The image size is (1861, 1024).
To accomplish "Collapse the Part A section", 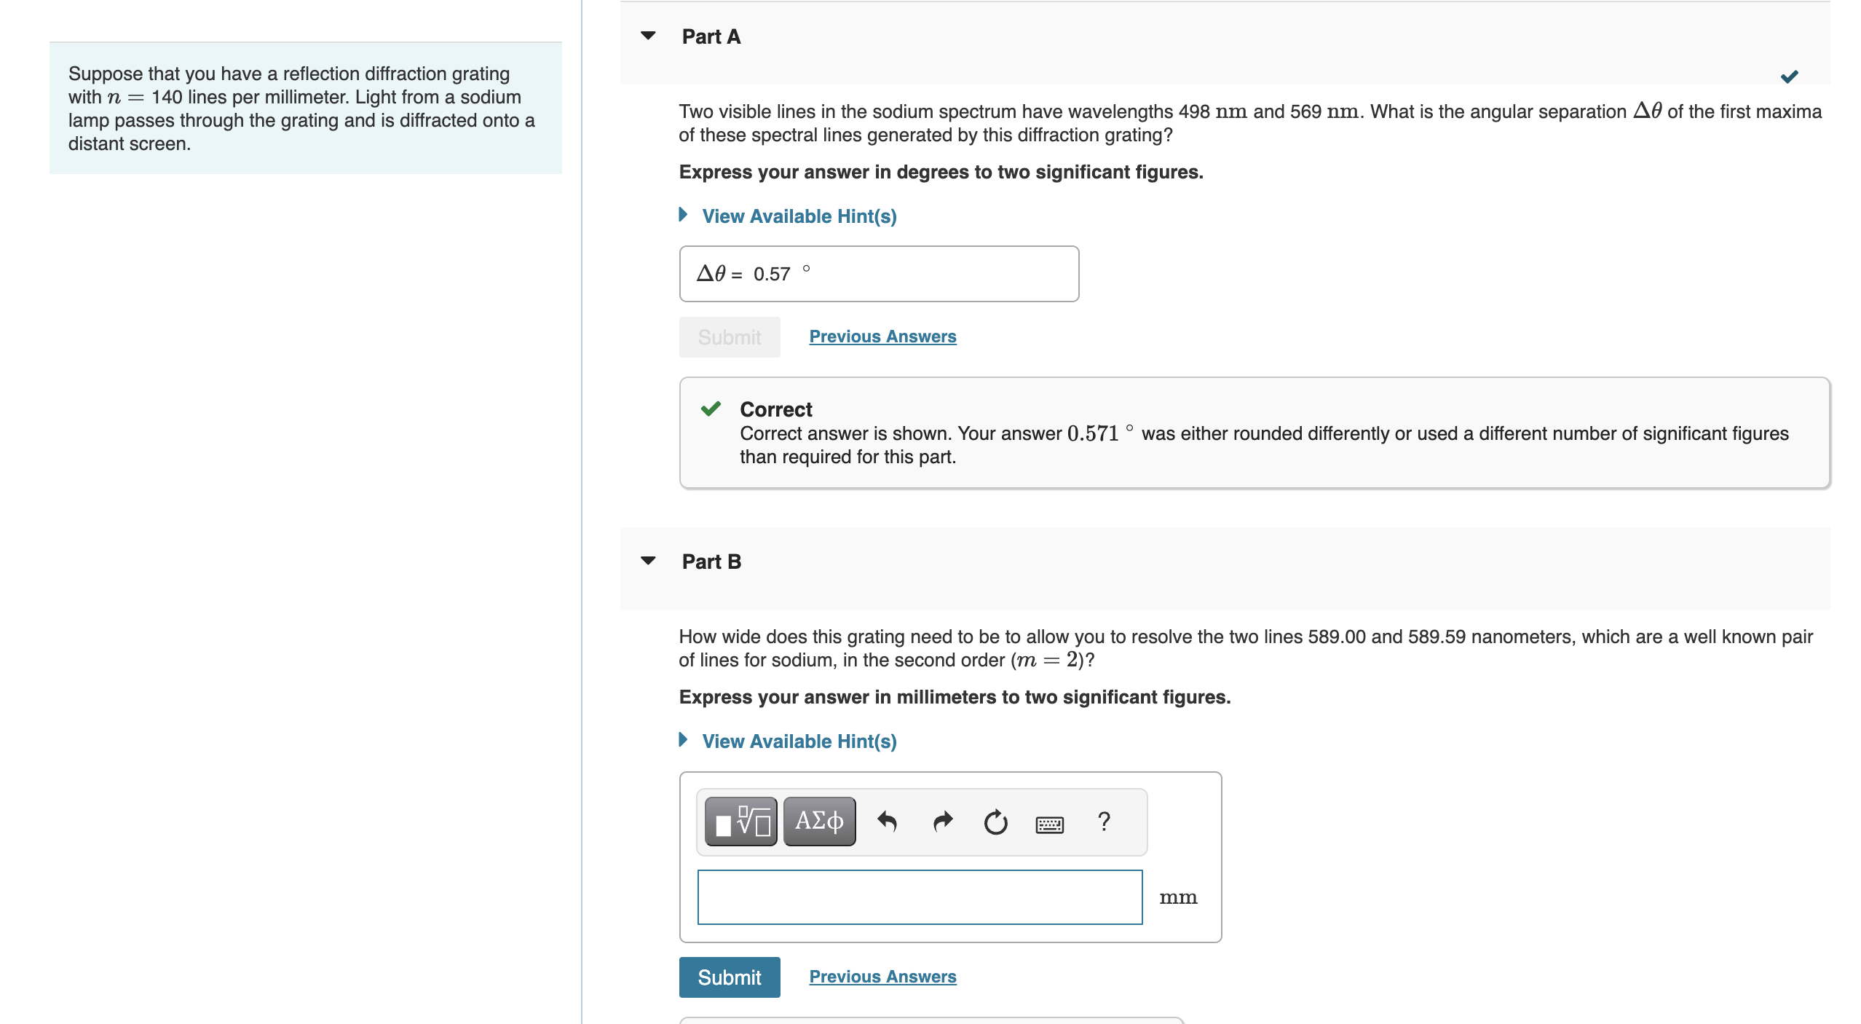I will pyautogui.click(x=648, y=36).
